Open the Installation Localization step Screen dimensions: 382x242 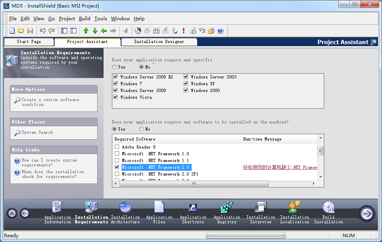[294, 212]
